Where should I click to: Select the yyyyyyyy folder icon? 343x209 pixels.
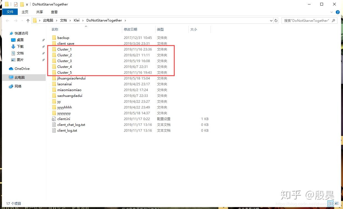(x=54, y=113)
